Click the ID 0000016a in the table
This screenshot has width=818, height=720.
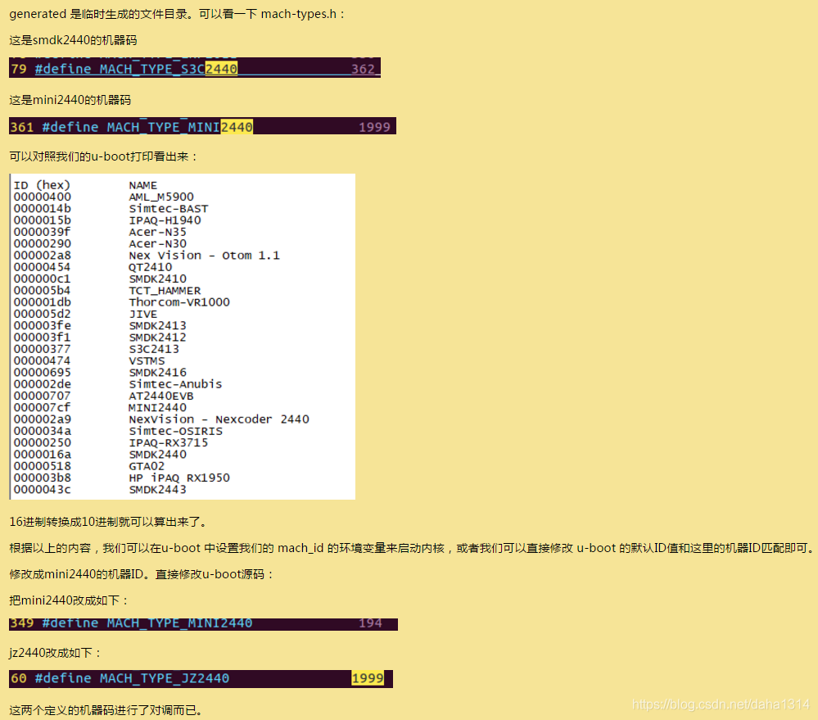[43, 455]
